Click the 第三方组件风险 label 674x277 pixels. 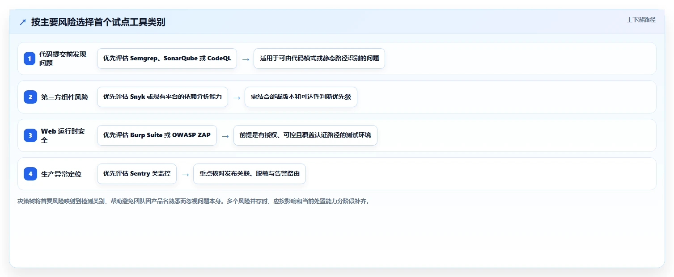tap(64, 97)
